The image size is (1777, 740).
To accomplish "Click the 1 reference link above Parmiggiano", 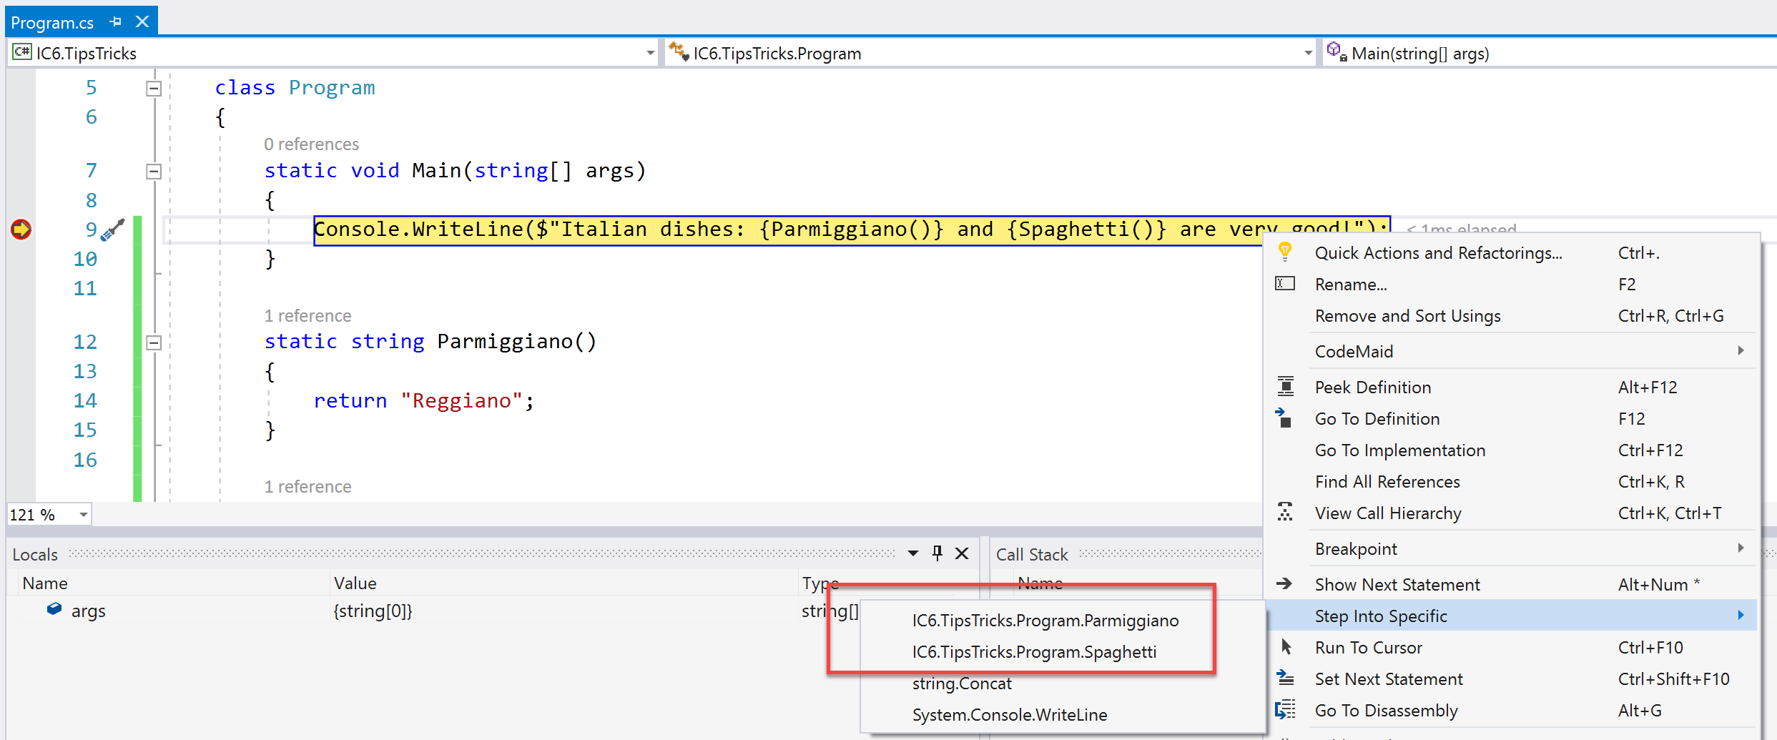I will pyautogui.click(x=307, y=316).
